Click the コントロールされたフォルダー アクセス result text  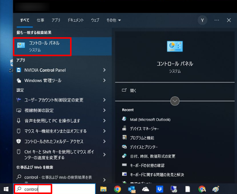coord(54,141)
